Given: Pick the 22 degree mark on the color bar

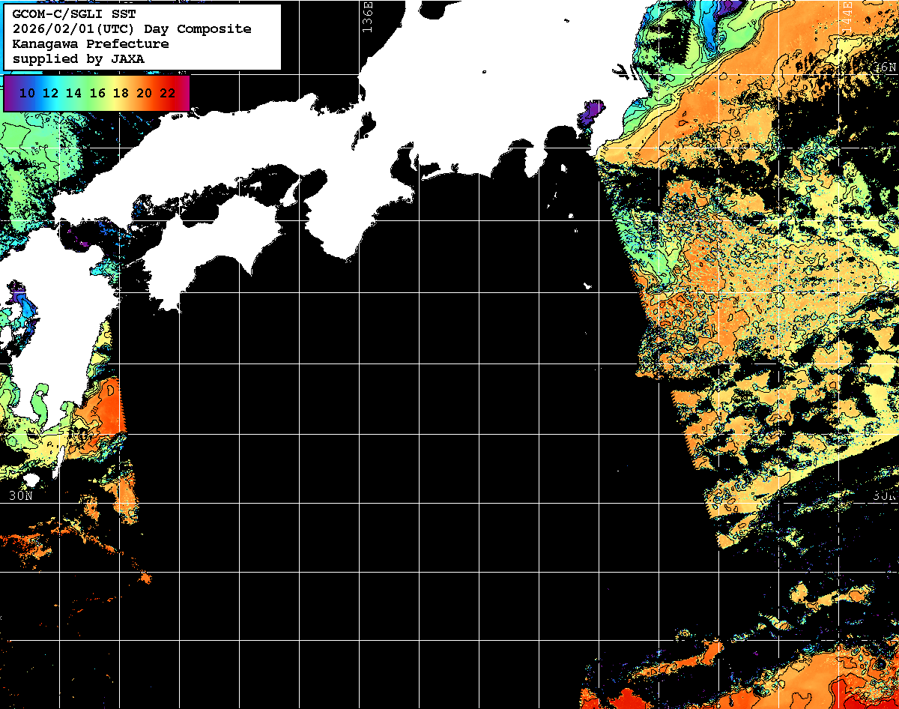Looking at the screenshot, I should (x=167, y=94).
